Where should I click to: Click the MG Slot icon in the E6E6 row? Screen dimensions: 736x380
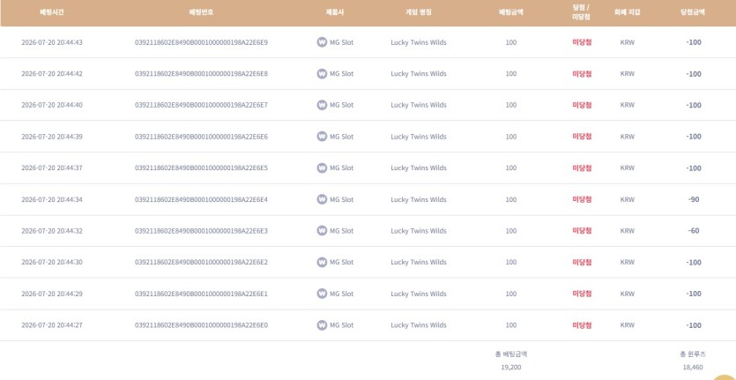coord(322,136)
